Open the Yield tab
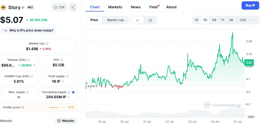This screenshot has width=260, height=125. pyautogui.click(x=154, y=7)
